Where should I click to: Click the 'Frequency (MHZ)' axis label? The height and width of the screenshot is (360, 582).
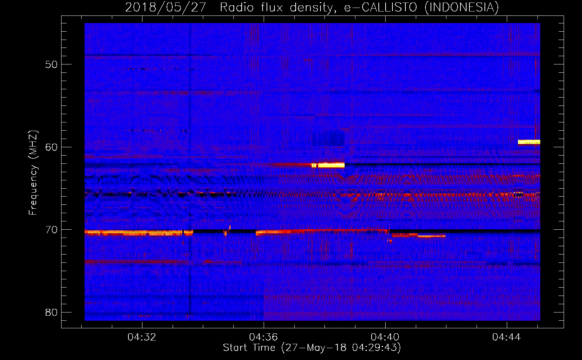33,173
